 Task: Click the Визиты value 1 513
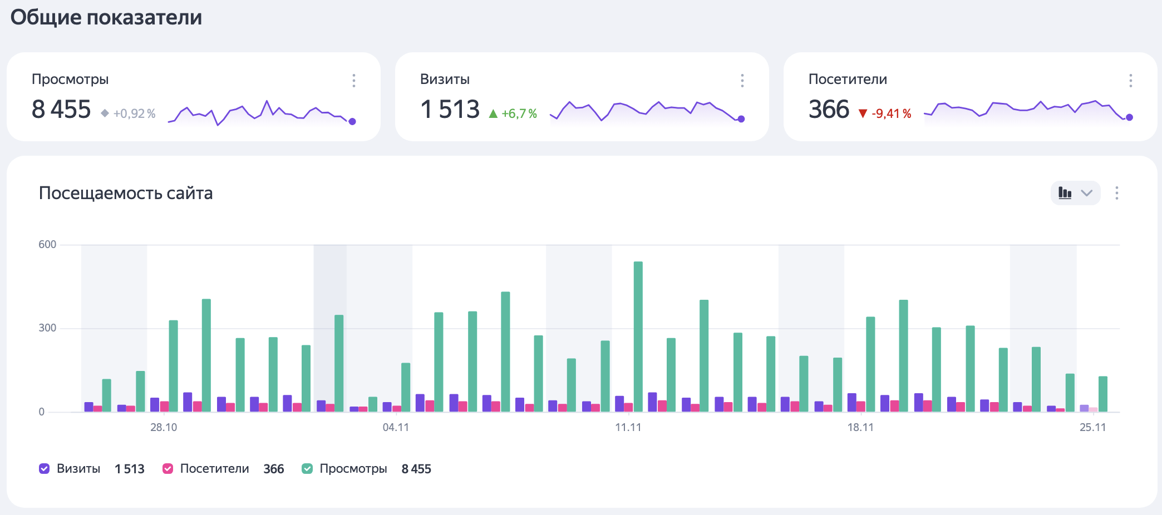pyautogui.click(x=450, y=110)
